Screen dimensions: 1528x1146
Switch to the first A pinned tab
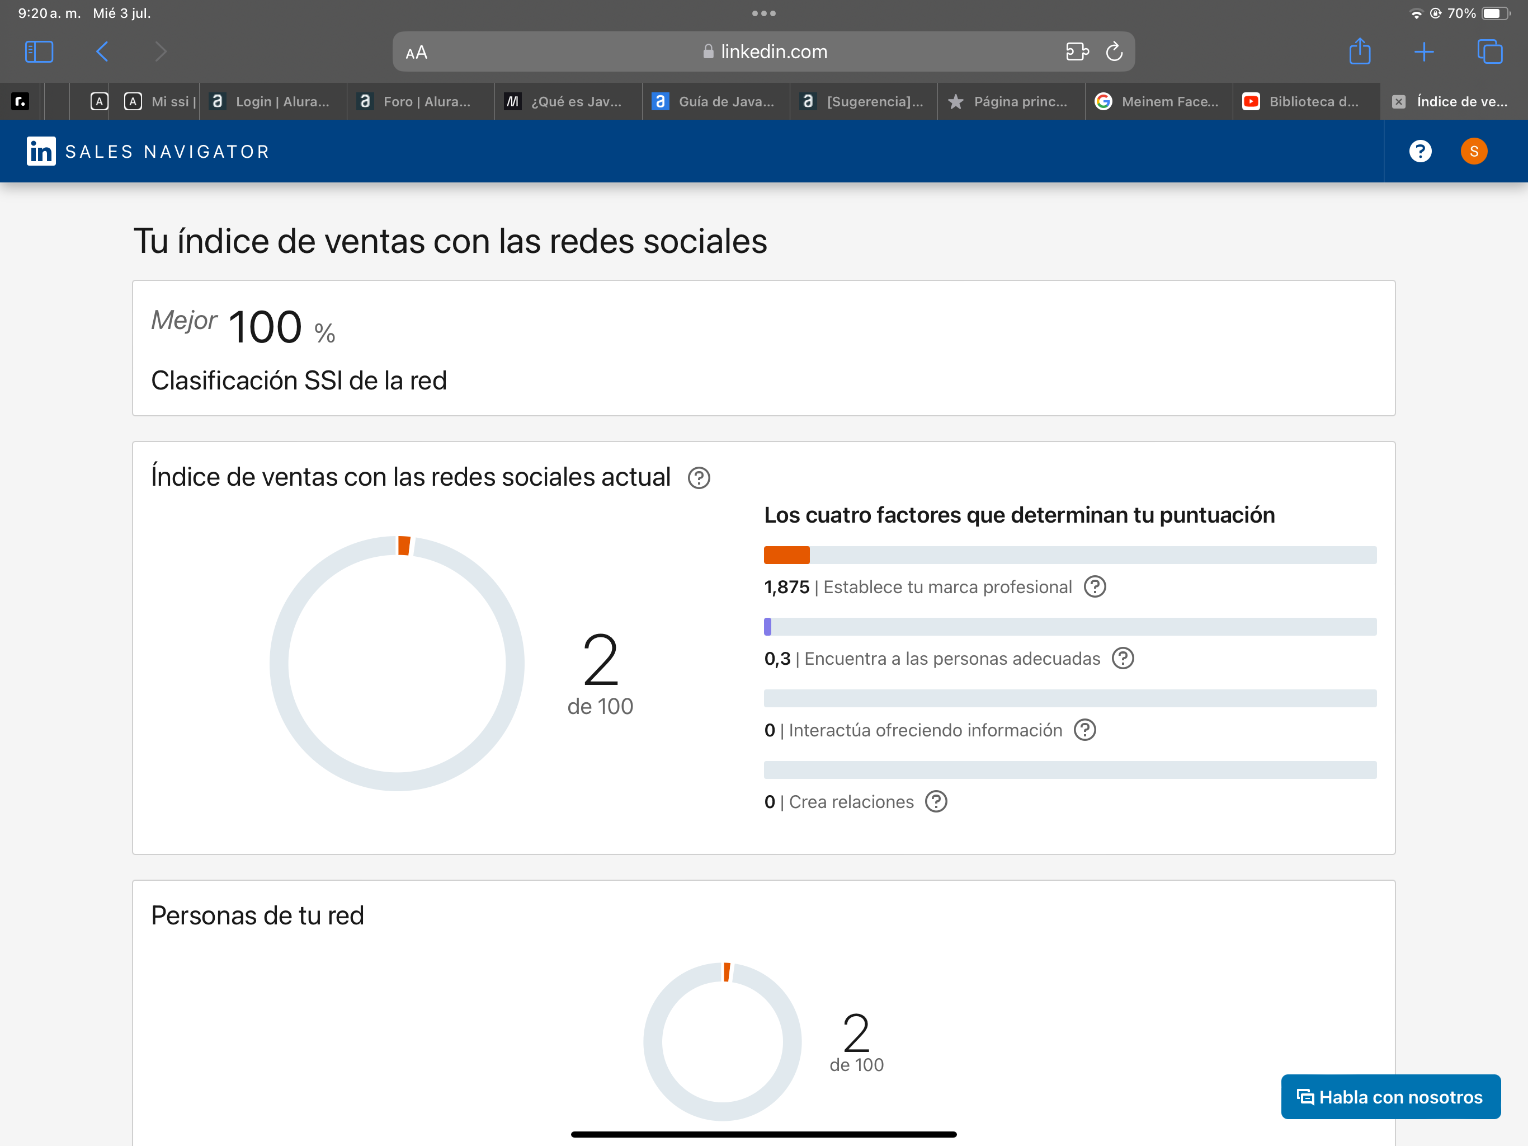tap(100, 102)
